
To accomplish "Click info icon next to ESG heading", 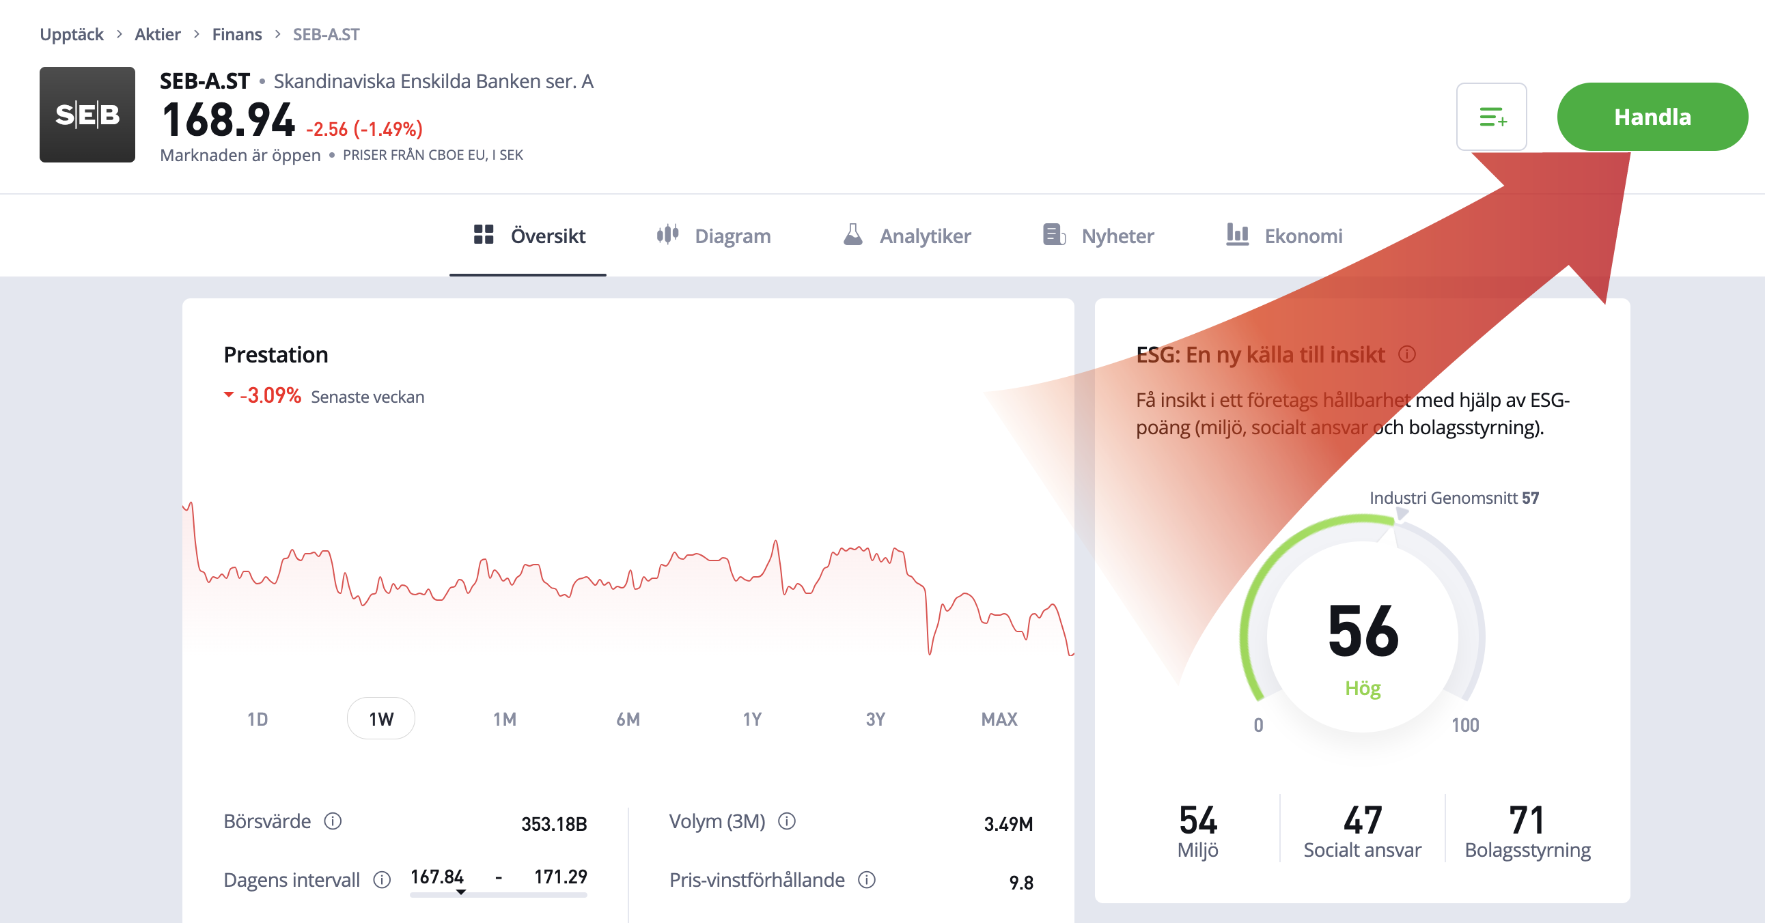I will click(x=1406, y=354).
